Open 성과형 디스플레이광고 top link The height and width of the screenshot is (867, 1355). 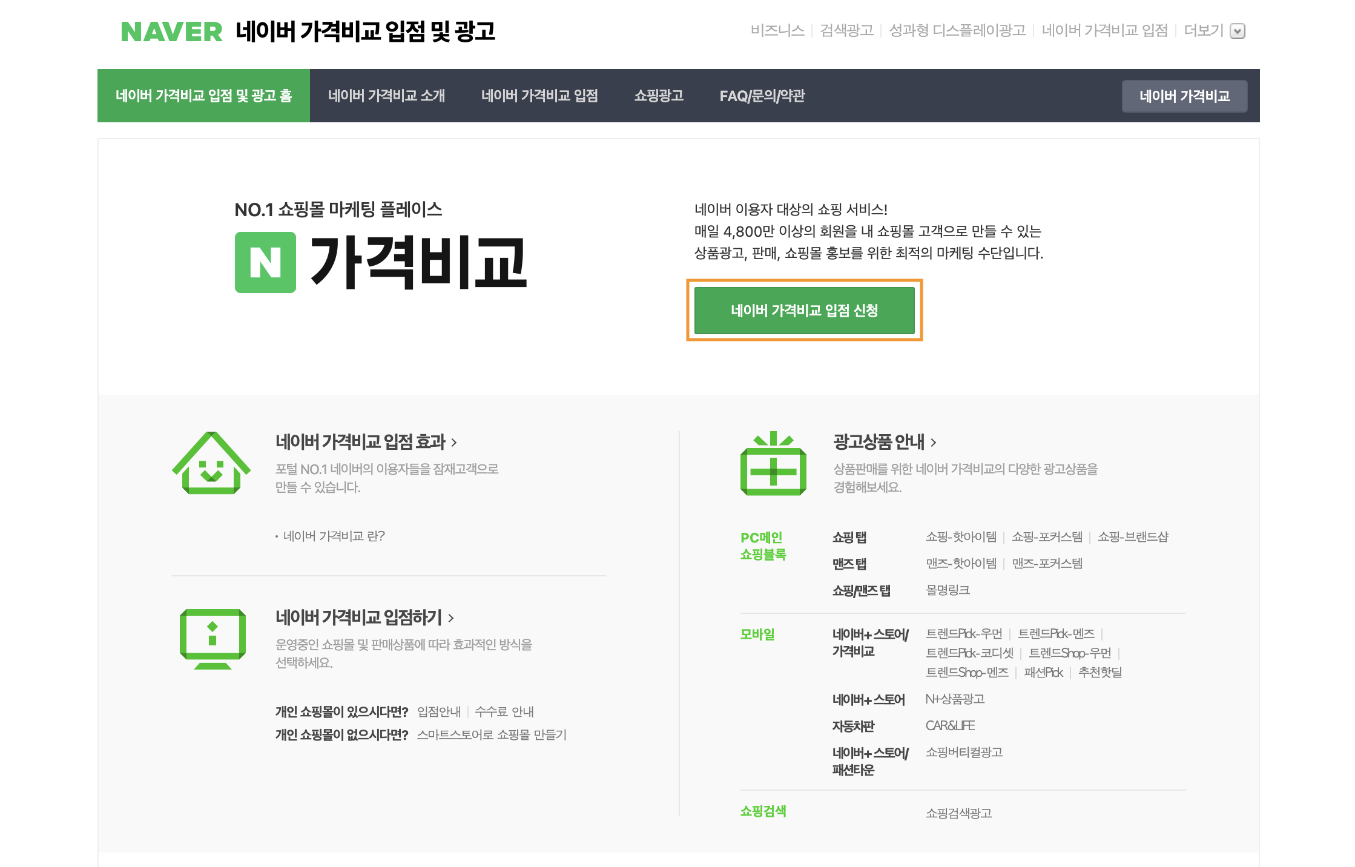[957, 30]
